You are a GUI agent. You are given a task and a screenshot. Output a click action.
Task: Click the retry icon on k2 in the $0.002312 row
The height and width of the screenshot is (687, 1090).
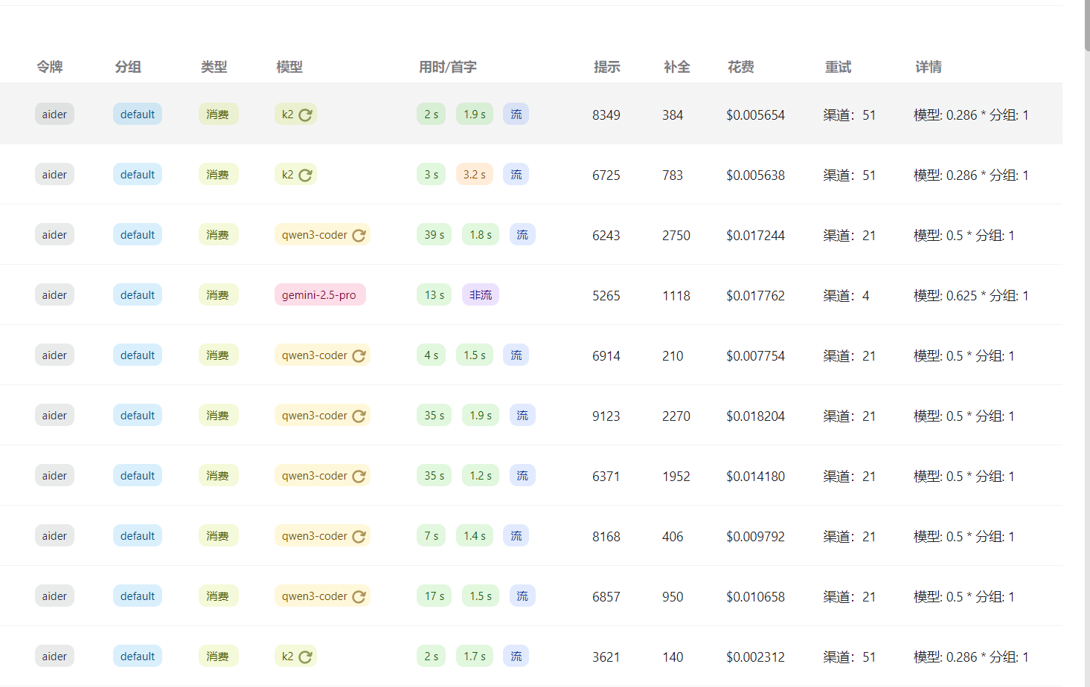(305, 657)
